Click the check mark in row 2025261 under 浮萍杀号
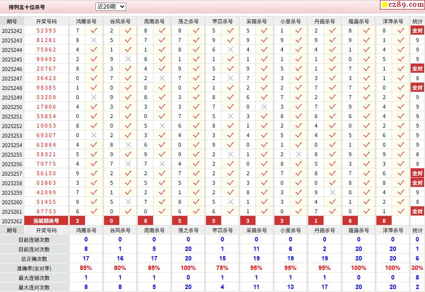This screenshot has width=425, height=292. 401,212
